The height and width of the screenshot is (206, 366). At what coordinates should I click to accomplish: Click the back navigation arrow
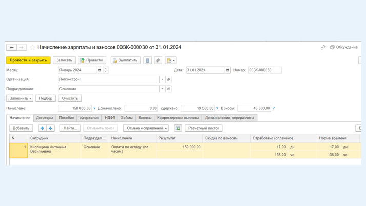click(x=11, y=47)
